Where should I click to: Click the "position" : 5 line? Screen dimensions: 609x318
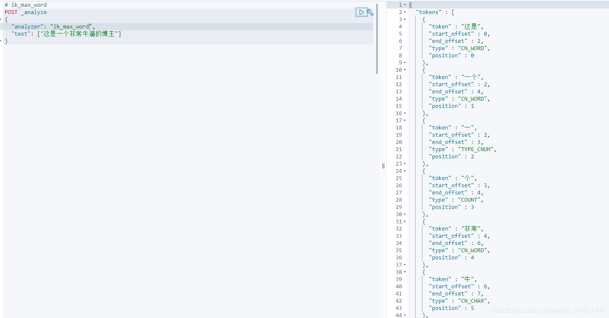click(451, 308)
